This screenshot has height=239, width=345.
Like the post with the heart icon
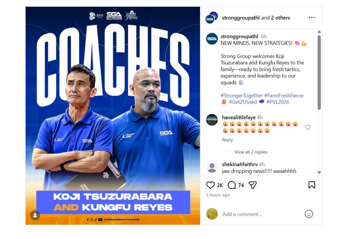[x=210, y=185]
